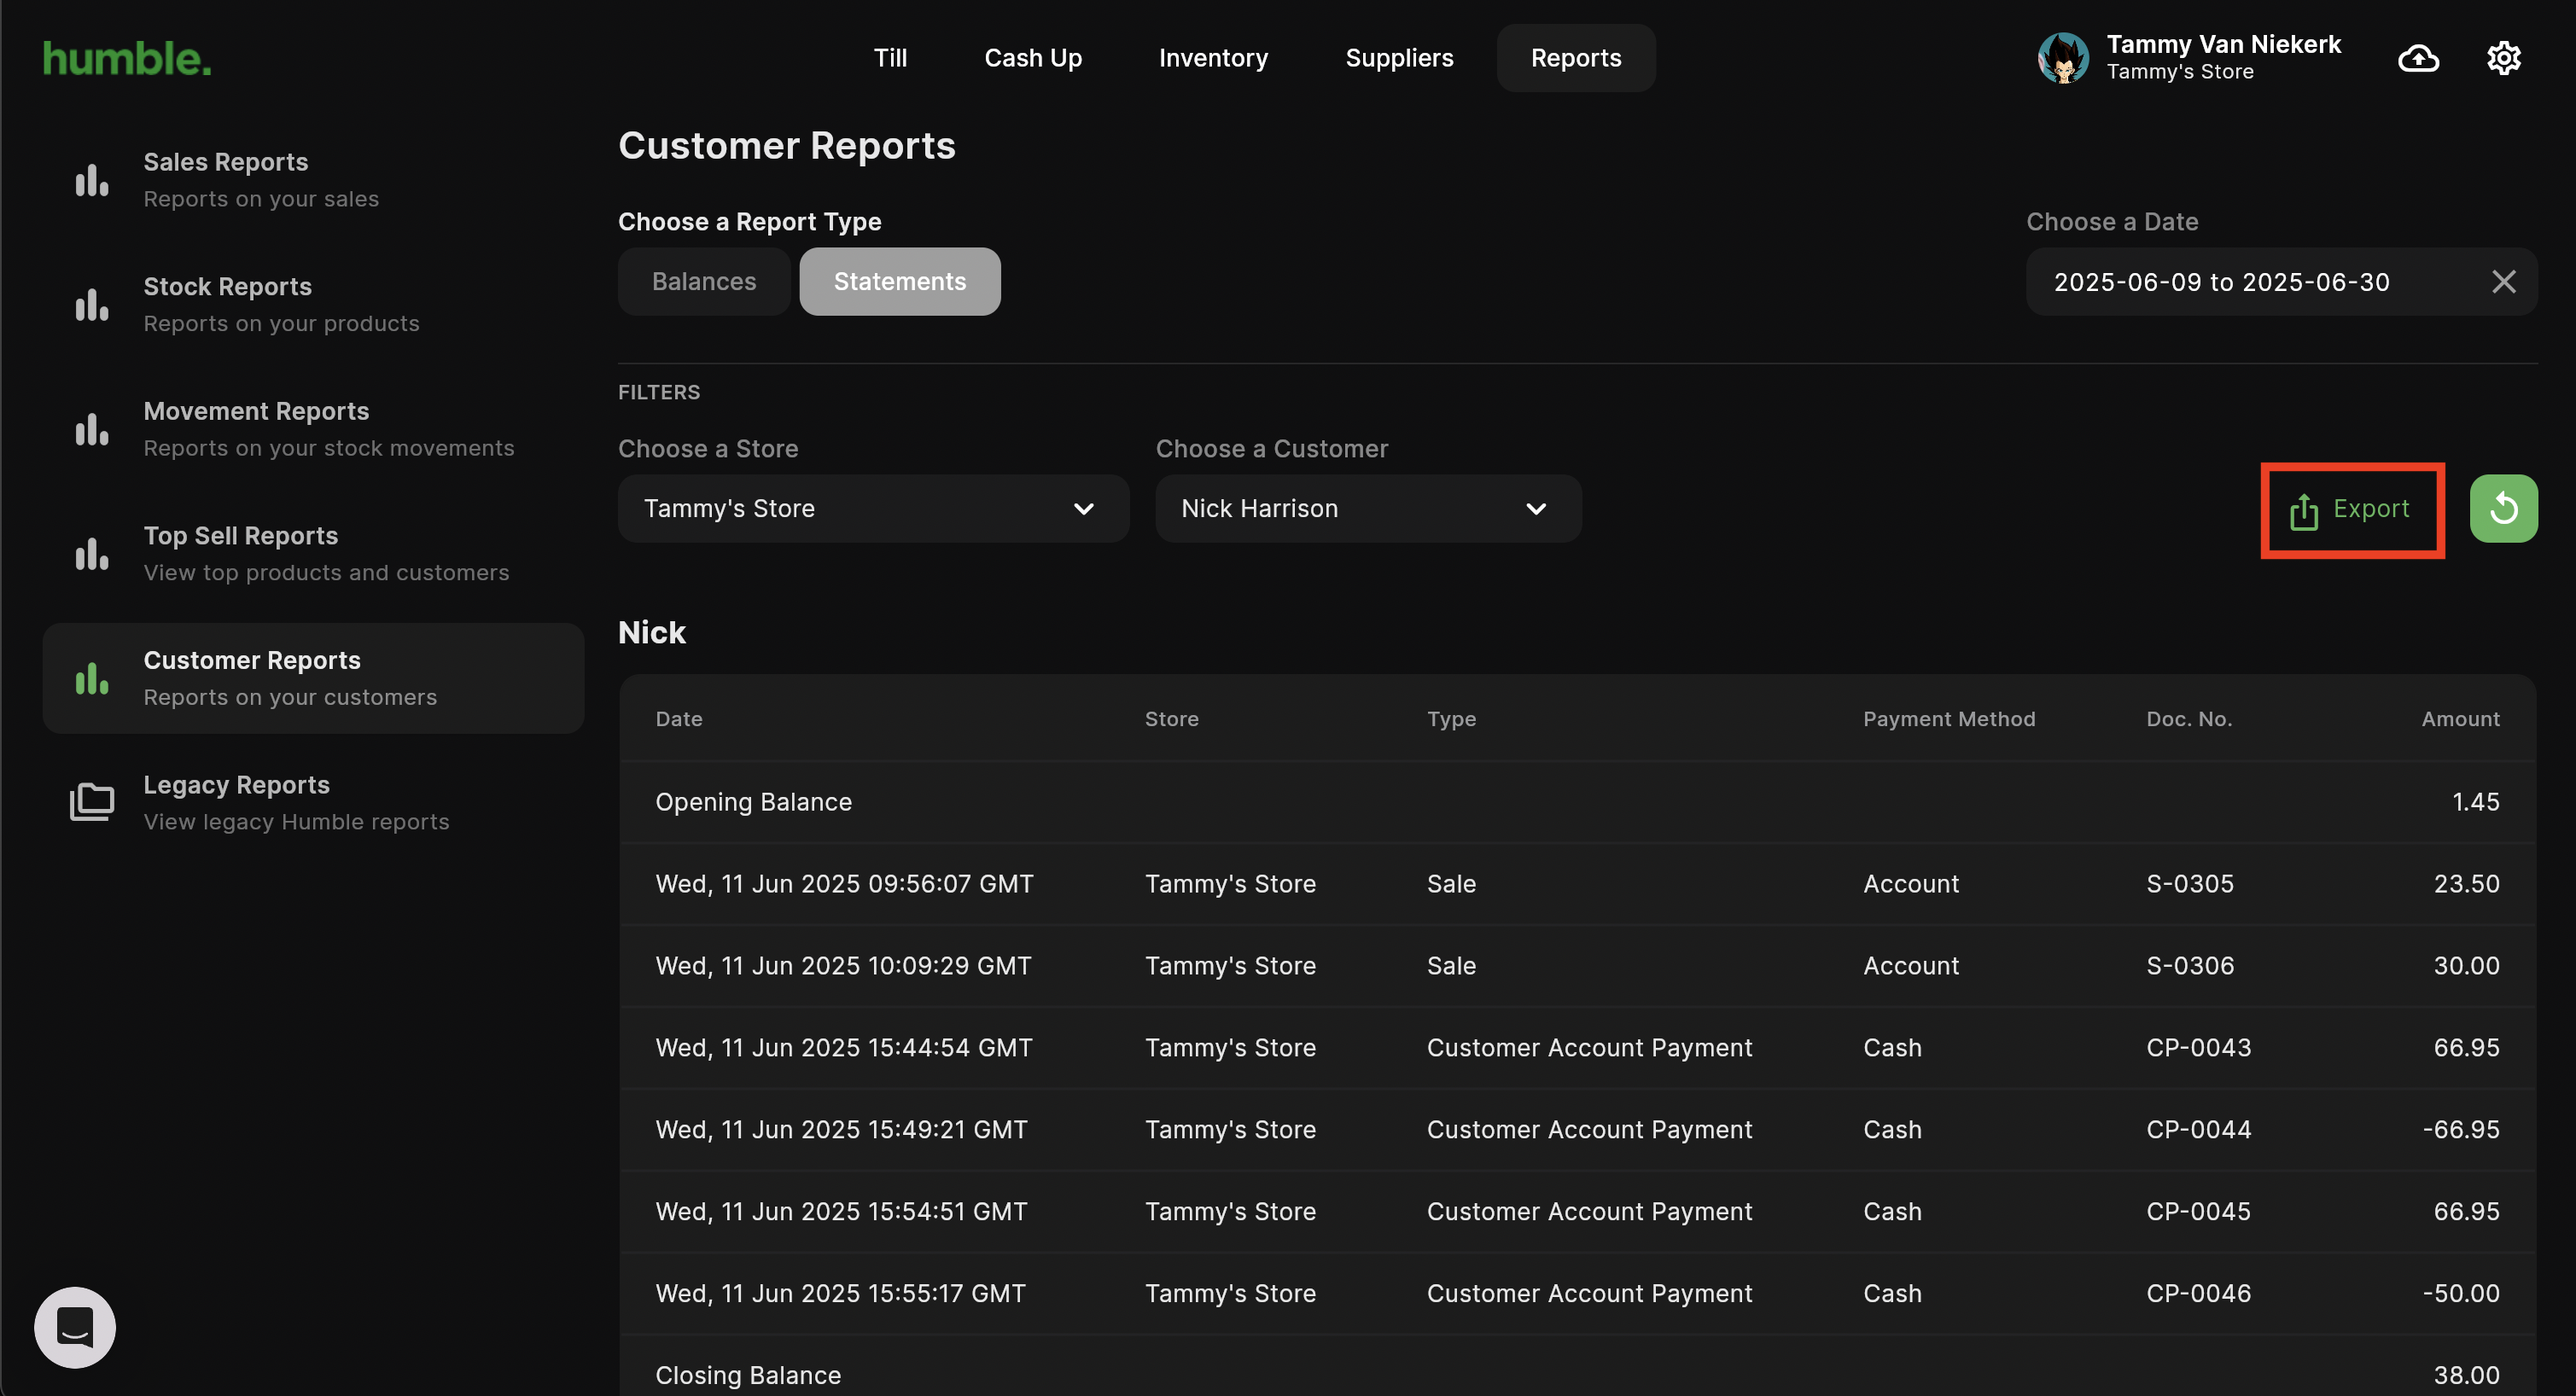Click the Nick customer heading
Screen dimensions: 2576x1396
[x=652, y=633]
